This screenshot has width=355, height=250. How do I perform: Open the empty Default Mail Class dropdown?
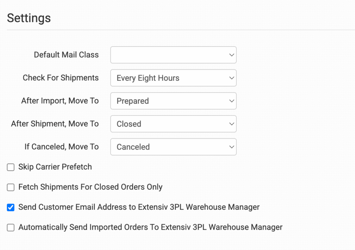[x=173, y=55]
